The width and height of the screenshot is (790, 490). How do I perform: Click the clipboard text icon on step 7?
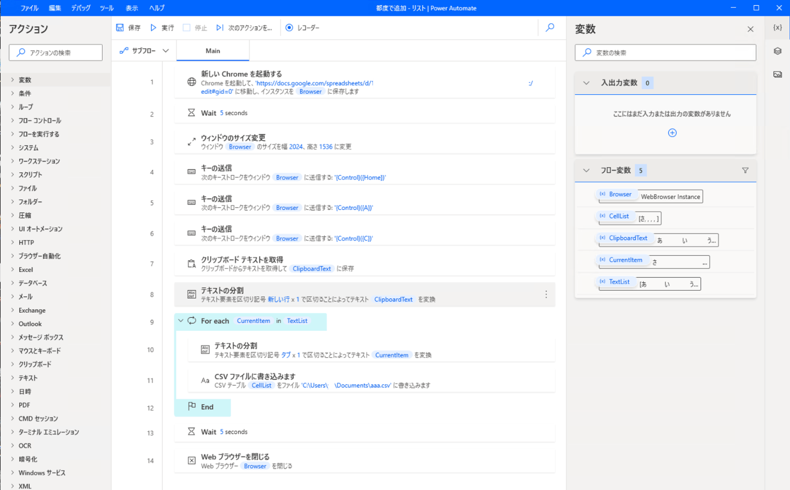[191, 264]
